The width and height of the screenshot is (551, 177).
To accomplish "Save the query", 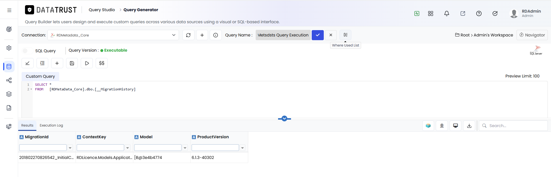I will 72,63.
